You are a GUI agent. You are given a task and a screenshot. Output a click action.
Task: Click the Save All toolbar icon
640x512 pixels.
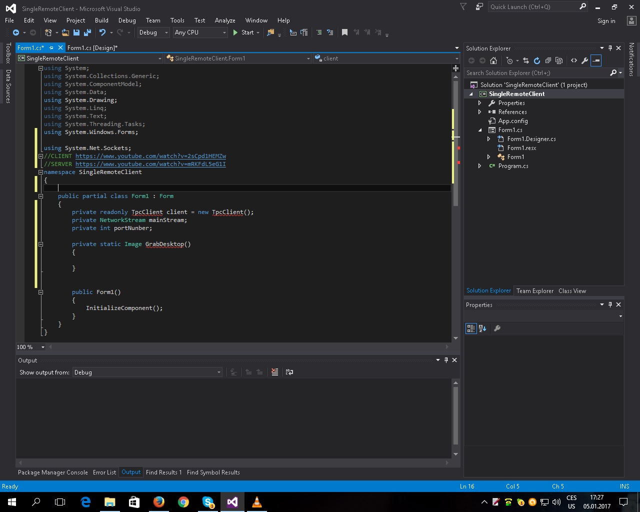coord(87,32)
